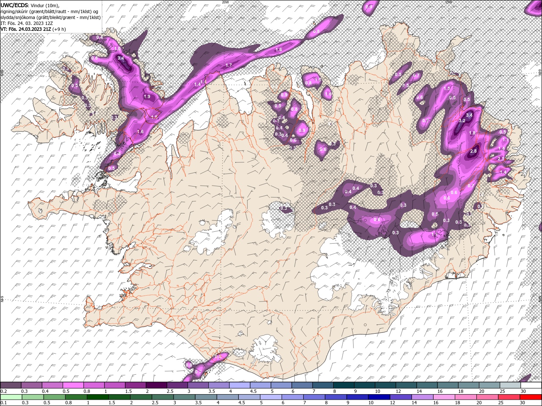Select the 3 swatch in the lower legend row
542x406 pixels.
pyautogui.click(x=184, y=397)
